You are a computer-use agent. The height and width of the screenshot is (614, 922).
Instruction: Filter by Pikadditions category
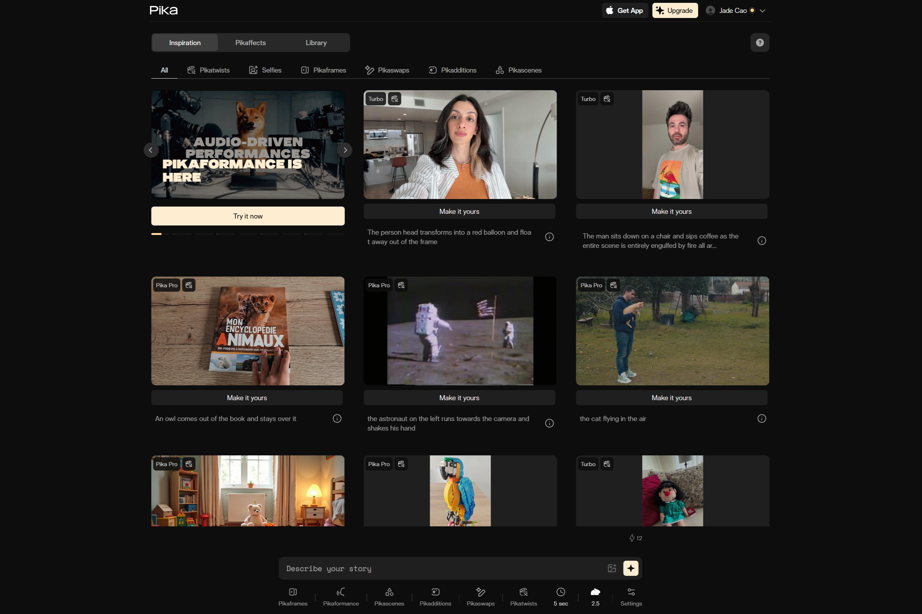click(452, 70)
